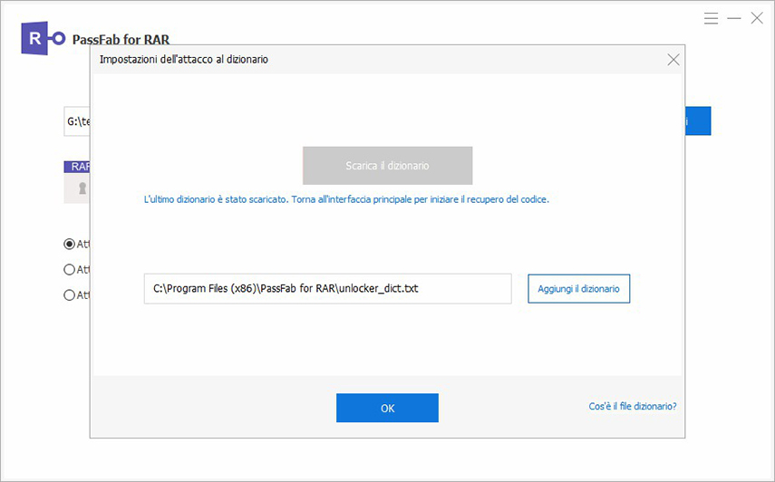Select the third attack type radio button
The image size is (775, 482).
point(69,294)
